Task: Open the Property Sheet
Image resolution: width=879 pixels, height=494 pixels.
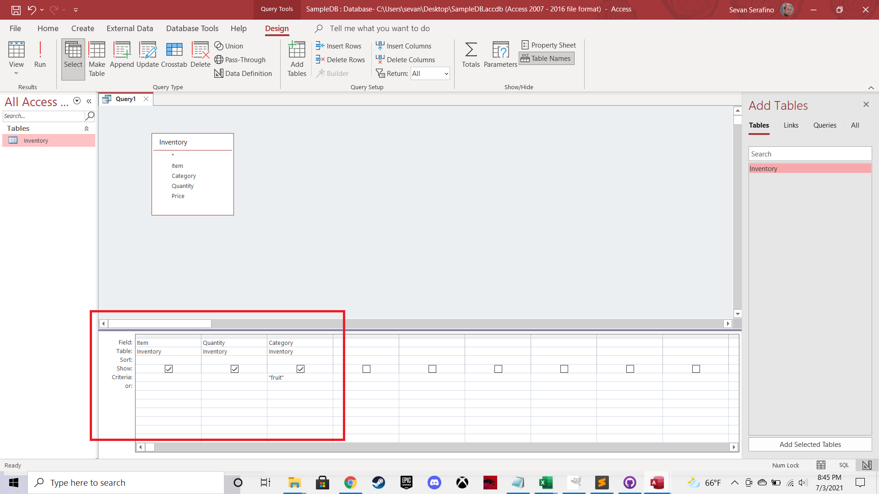Action: (x=548, y=45)
